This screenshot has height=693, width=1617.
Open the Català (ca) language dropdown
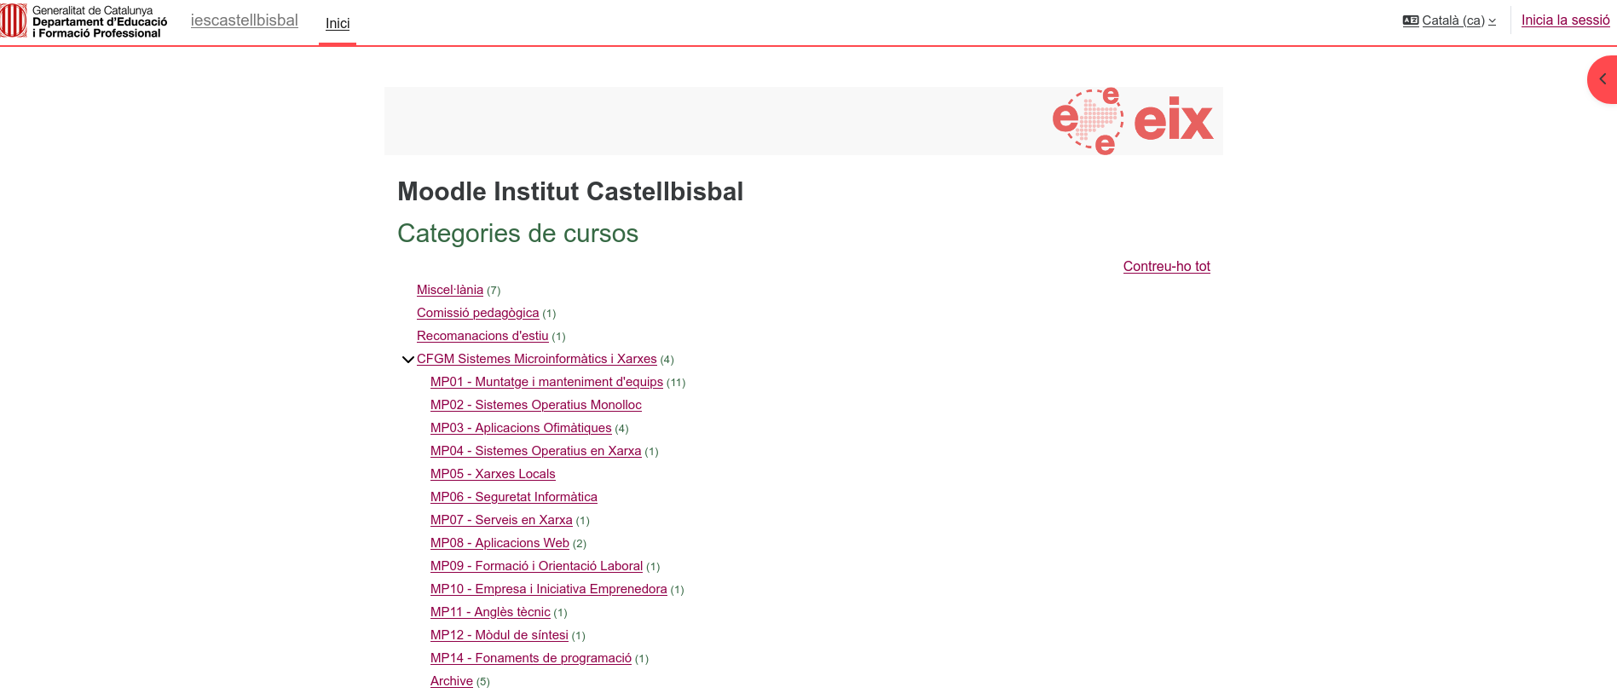pyautogui.click(x=1449, y=20)
